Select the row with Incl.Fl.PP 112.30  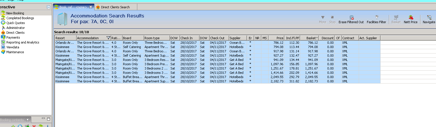pyautogui.click(x=217, y=43)
